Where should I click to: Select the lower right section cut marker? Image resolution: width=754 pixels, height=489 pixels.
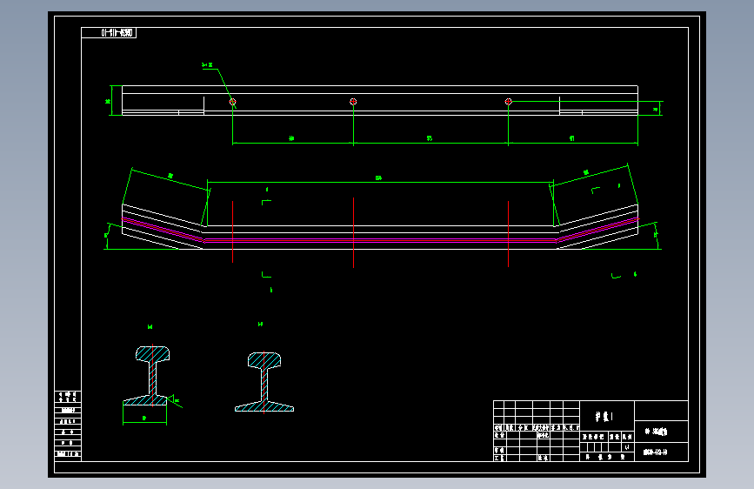tap(624, 276)
